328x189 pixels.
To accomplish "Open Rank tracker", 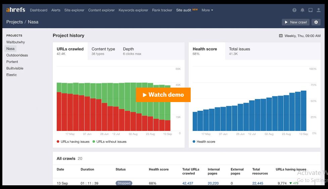I will click(x=162, y=10).
